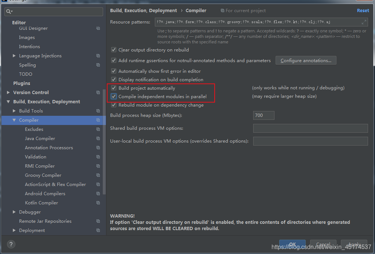375x254 pixels.
Task: Click the project-level icon beside Version Control
Action: click(x=98, y=93)
